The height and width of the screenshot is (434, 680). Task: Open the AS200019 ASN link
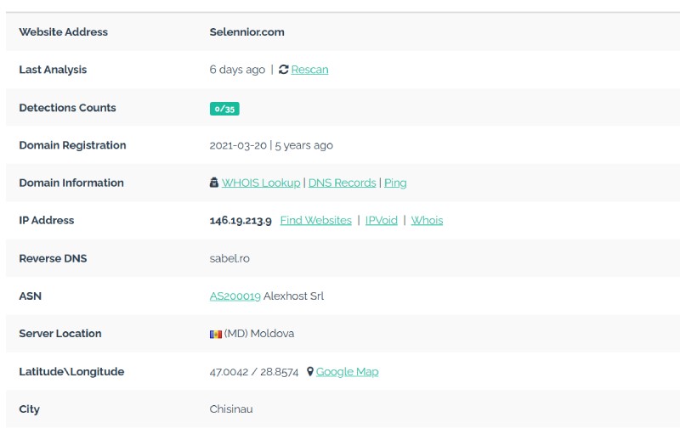[x=235, y=296]
